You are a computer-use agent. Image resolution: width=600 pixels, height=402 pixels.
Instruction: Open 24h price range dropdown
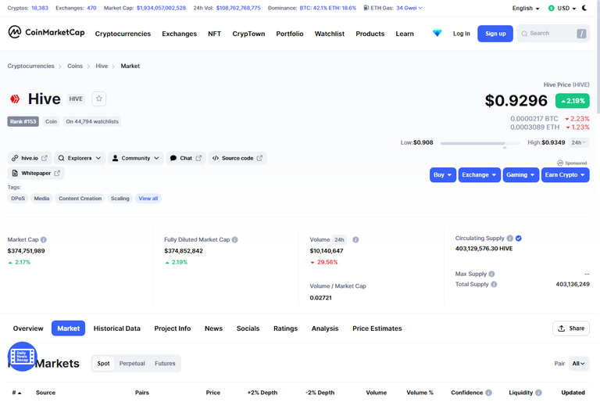(x=579, y=142)
